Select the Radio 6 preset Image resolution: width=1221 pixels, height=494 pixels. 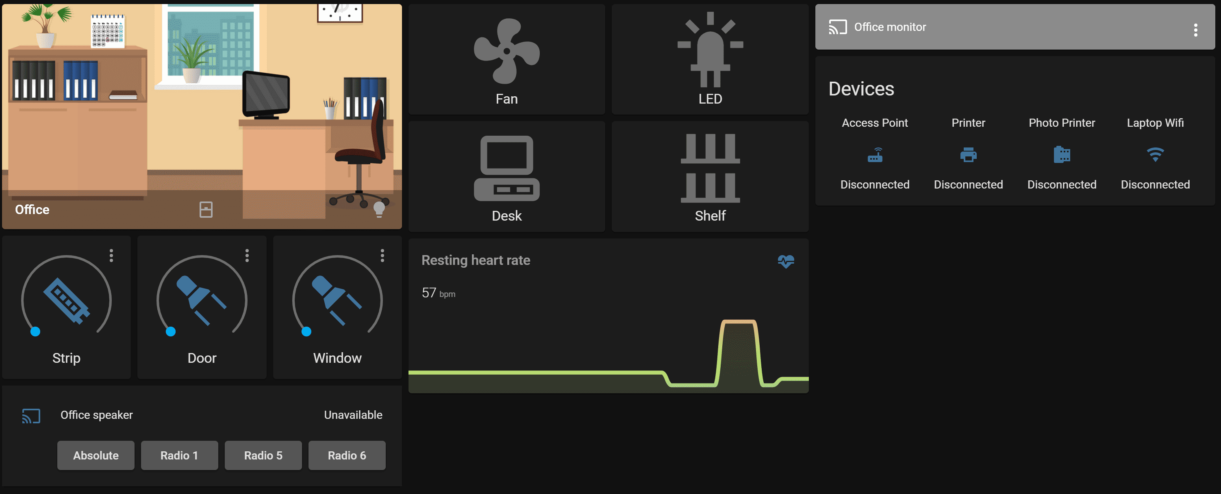[346, 455]
